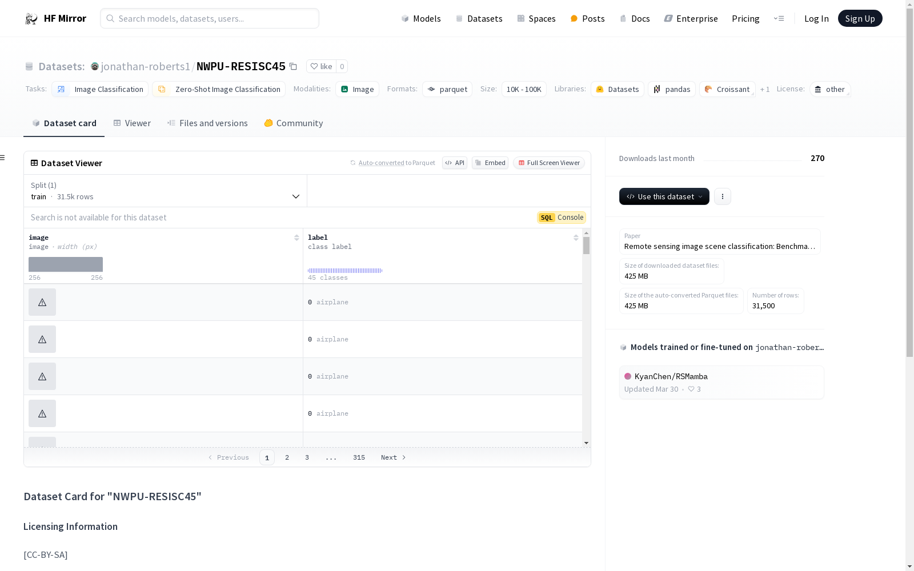Click the jonathan-roberts1 avatar icon
The image size is (914, 571).
click(x=95, y=66)
